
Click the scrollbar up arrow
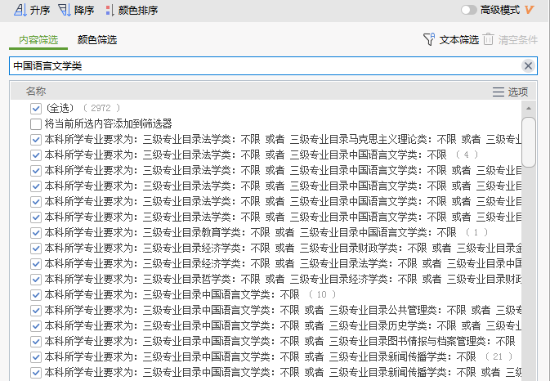coord(529,108)
